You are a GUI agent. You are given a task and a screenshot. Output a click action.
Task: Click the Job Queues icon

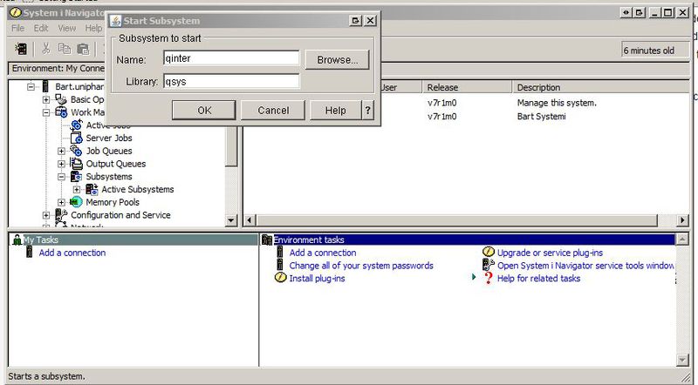click(x=76, y=152)
